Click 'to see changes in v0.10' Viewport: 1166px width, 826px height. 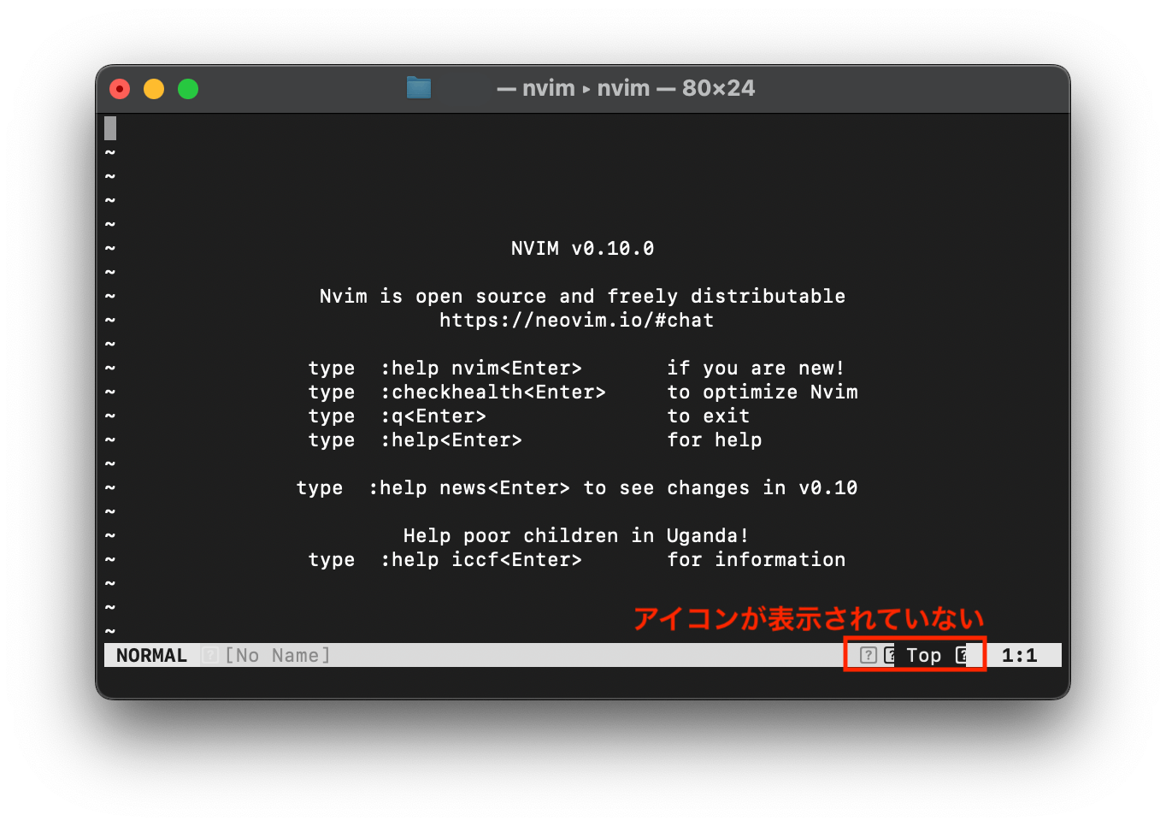721,487
